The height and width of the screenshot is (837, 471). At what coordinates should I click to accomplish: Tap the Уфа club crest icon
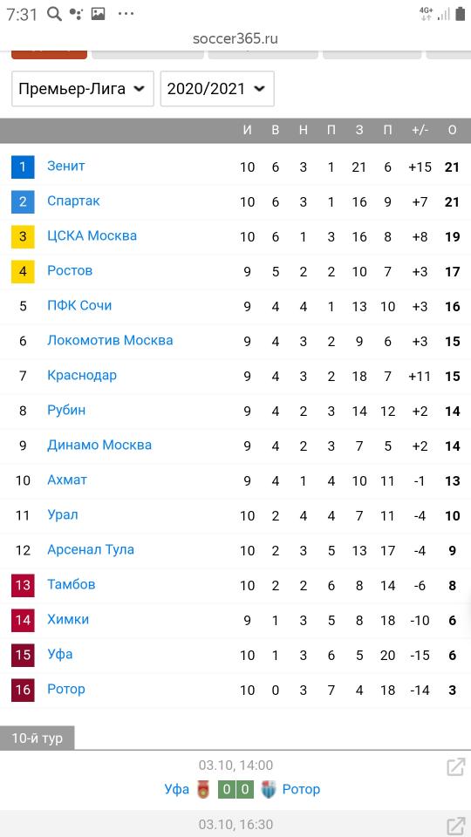tap(203, 790)
